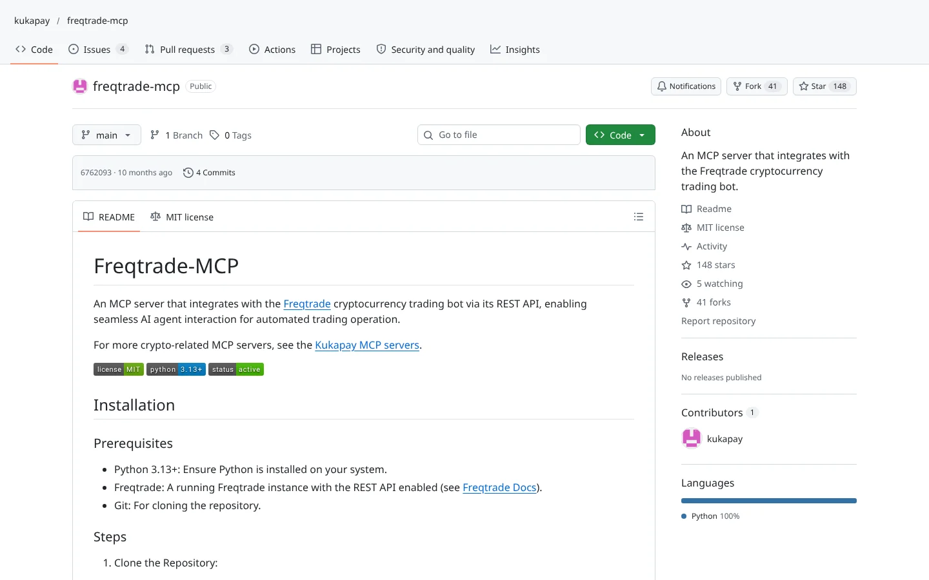The width and height of the screenshot is (929, 580).
Task: Click the kukapay contributor avatar
Action: tap(692, 438)
